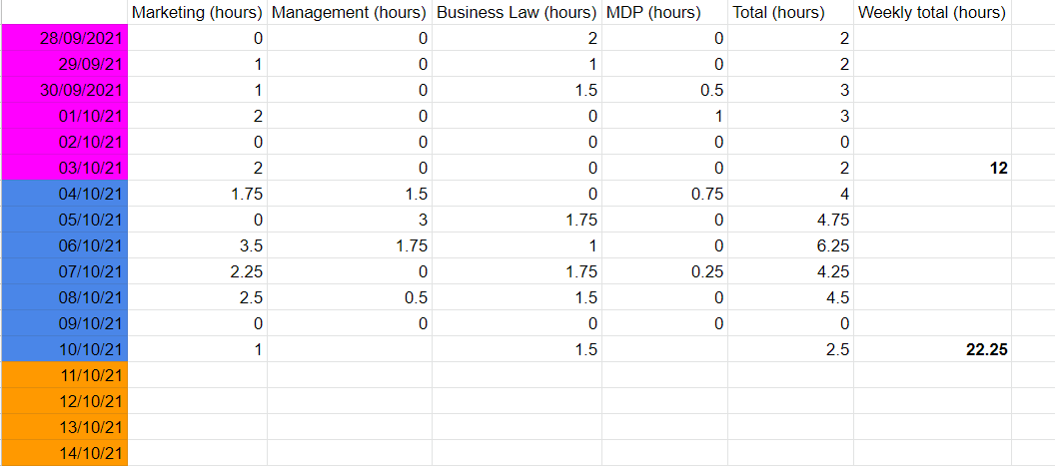
Task: Click the date cell 05/10/21
Action: point(64,220)
